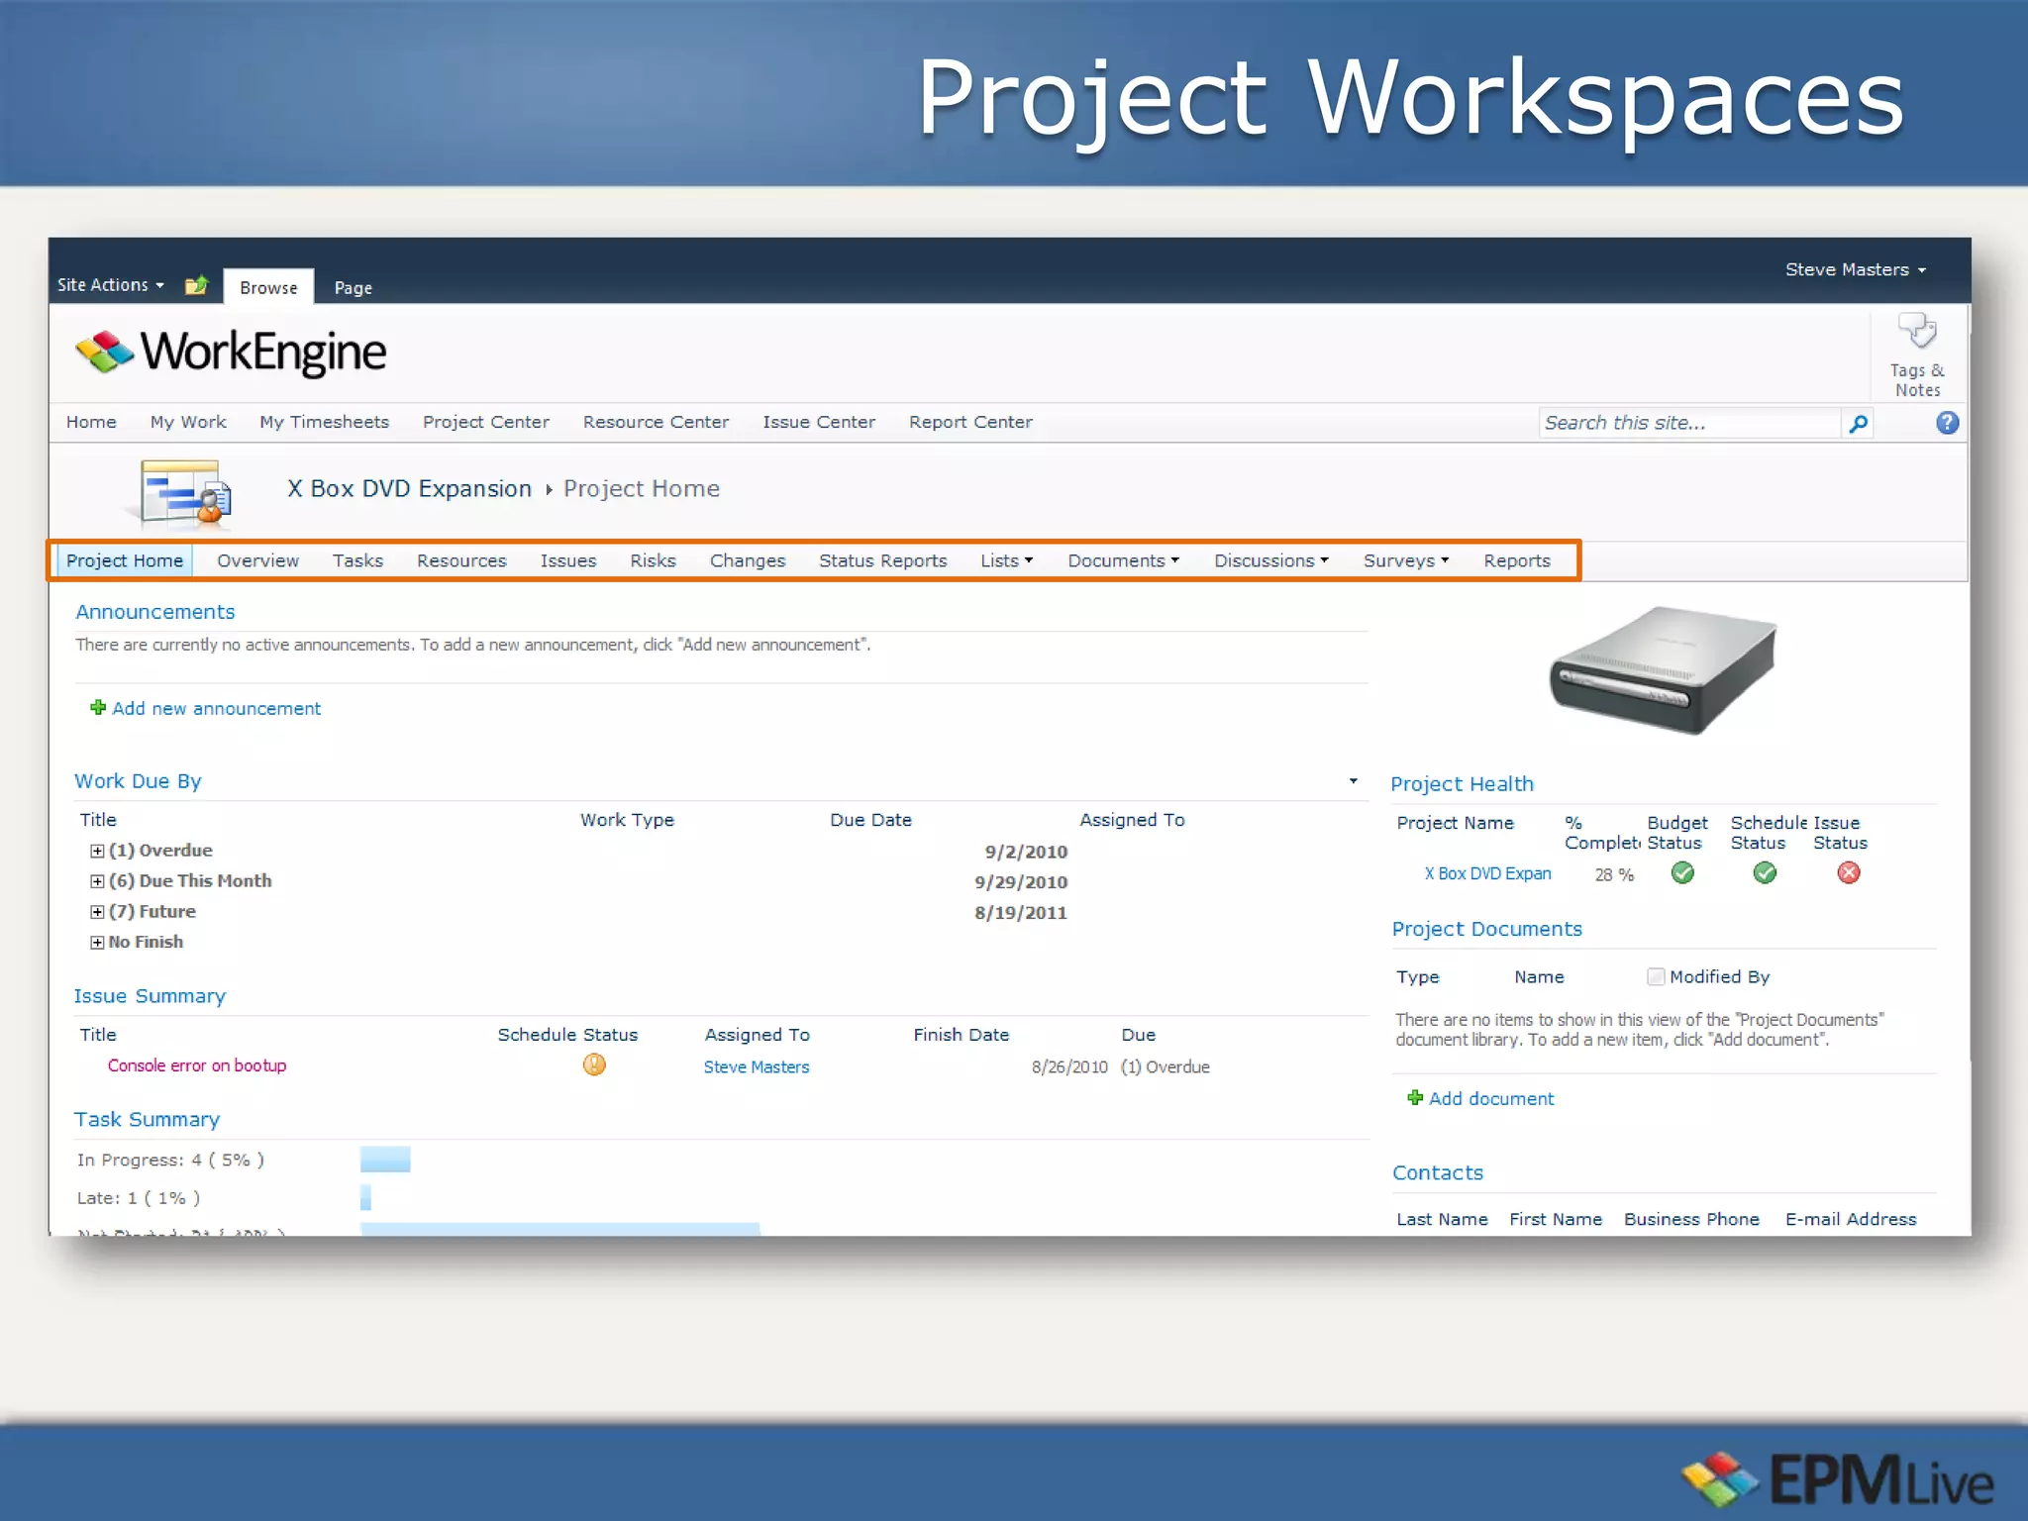Sort by the Due Date column header
2028x1521 pixels.
pyautogui.click(x=870, y=820)
